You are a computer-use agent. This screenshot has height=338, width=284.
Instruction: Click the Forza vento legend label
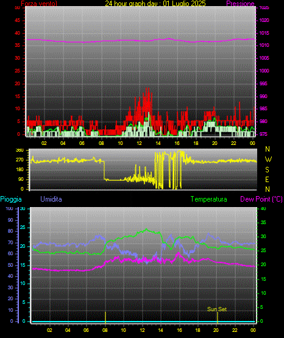coord(39,4)
